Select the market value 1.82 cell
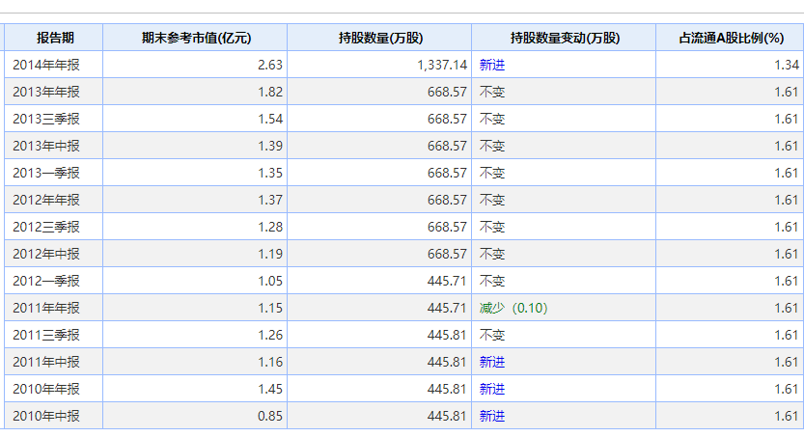 195,92
